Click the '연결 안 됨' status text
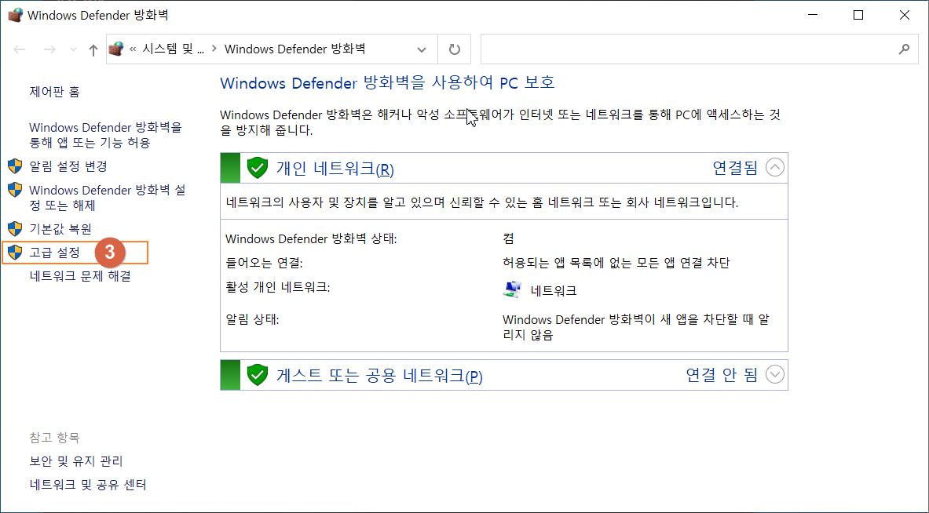Viewport: 929px width, 513px height. [x=722, y=374]
